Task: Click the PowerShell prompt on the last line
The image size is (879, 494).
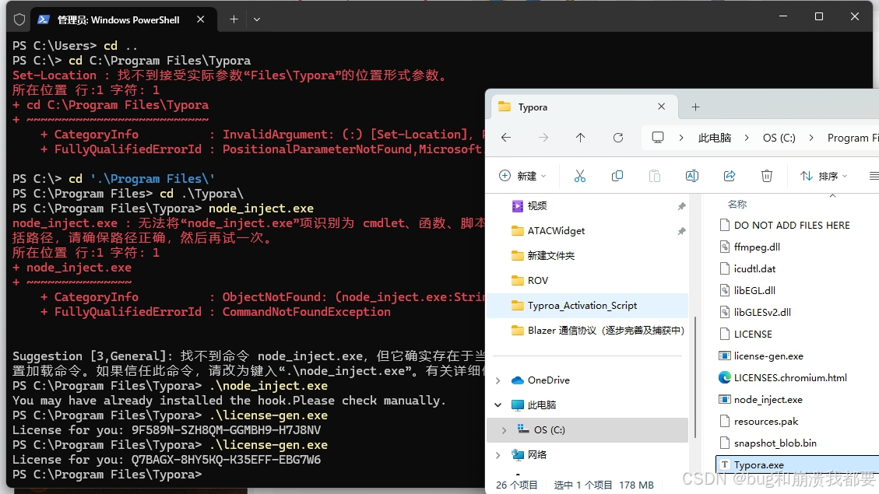Action: (x=107, y=475)
